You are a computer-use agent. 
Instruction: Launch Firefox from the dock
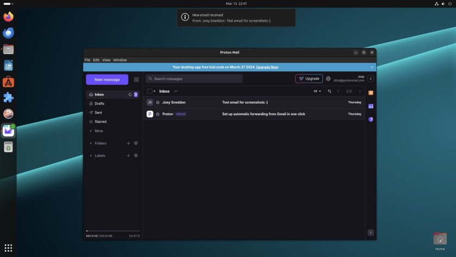pyautogui.click(x=9, y=17)
